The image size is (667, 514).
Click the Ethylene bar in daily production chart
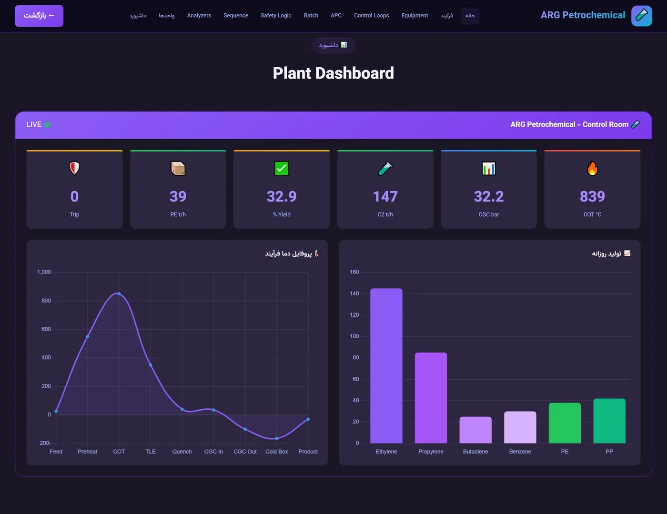386,366
